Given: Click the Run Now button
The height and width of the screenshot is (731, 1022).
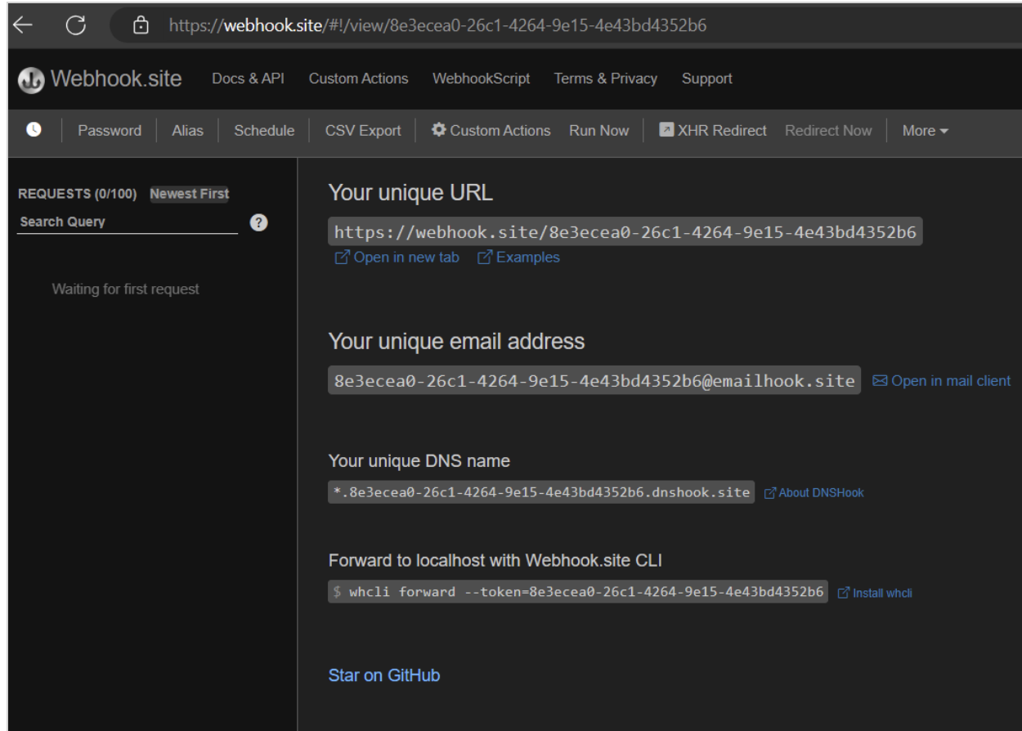Looking at the screenshot, I should click(x=599, y=131).
